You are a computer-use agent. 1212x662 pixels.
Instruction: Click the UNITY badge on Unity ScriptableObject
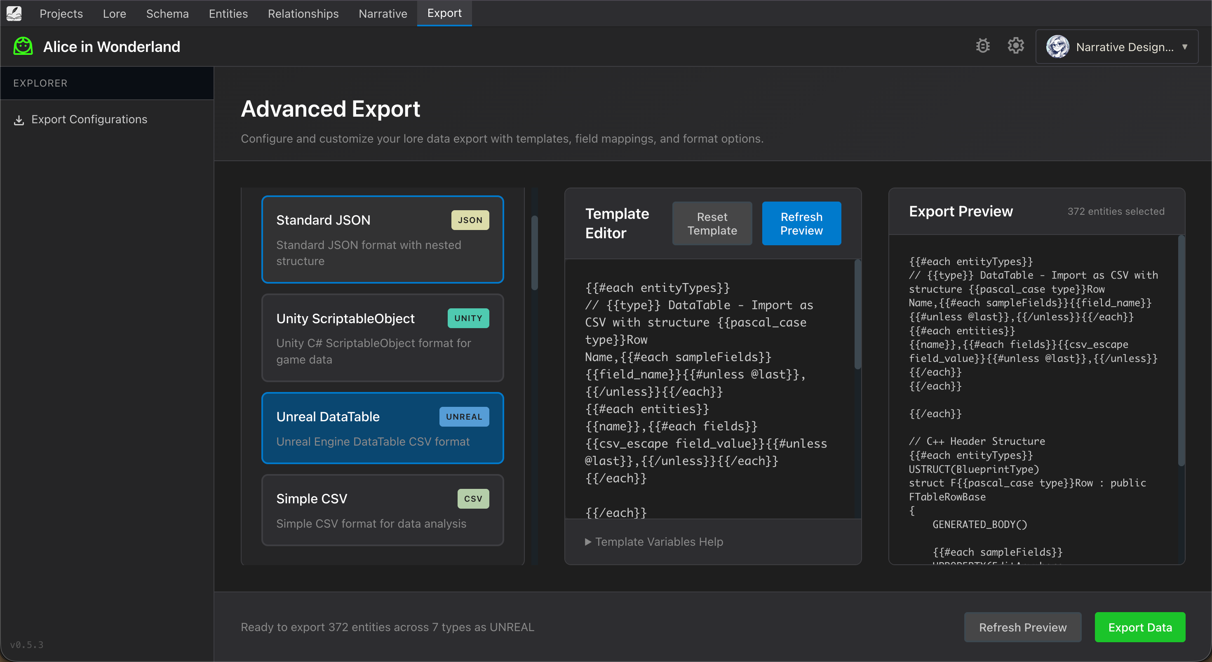(468, 318)
